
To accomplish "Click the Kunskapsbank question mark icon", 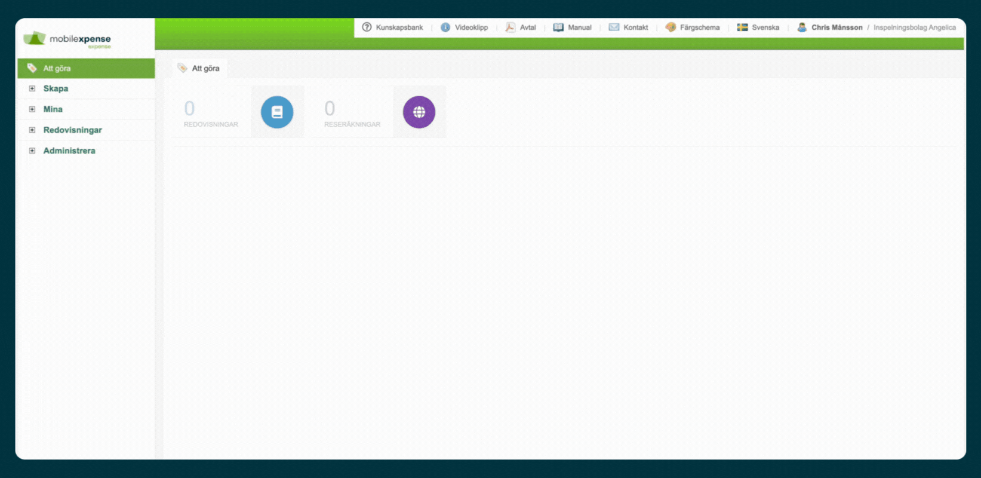I will pos(367,27).
